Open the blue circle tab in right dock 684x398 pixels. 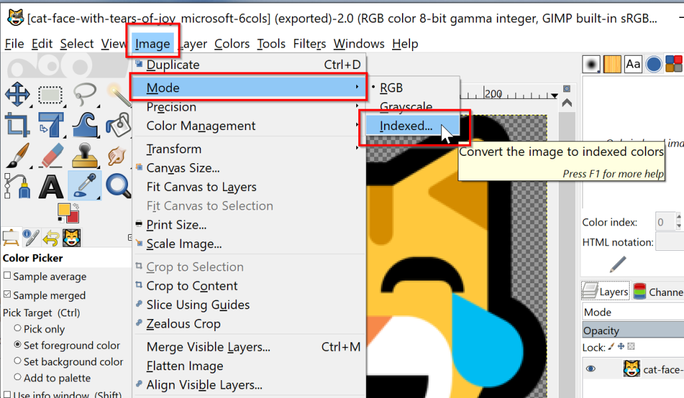coord(653,64)
